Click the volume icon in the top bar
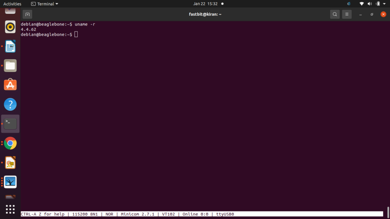 369,3
